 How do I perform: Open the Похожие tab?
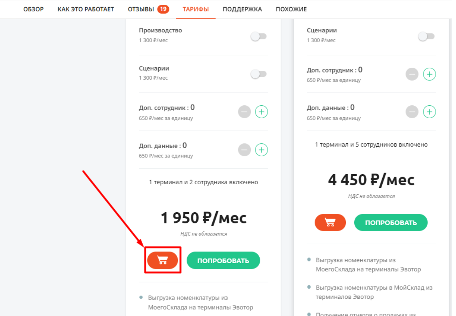pyautogui.click(x=291, y=9)
